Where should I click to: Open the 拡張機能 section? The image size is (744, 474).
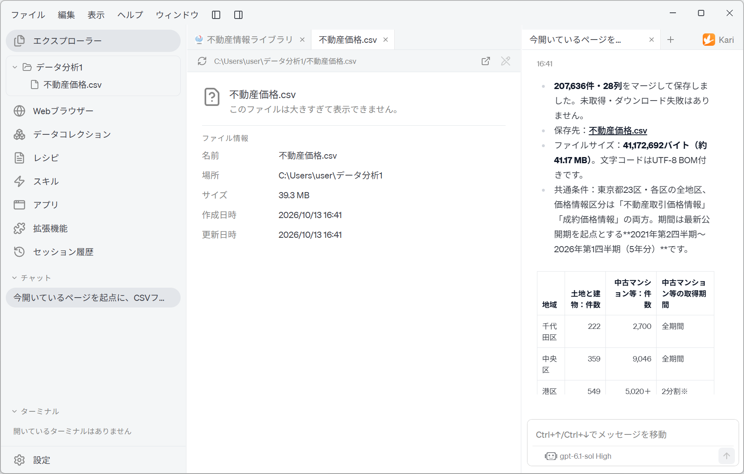(x=93, y=228)
